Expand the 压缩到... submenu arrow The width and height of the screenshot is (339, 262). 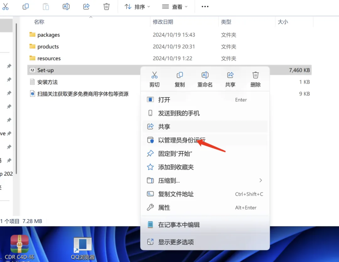point(261,181)
